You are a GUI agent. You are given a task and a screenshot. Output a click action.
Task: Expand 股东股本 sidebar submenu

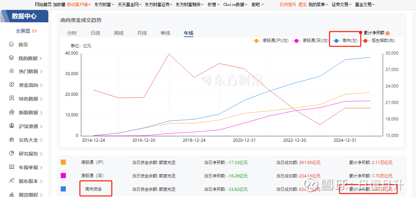[41, 181]
